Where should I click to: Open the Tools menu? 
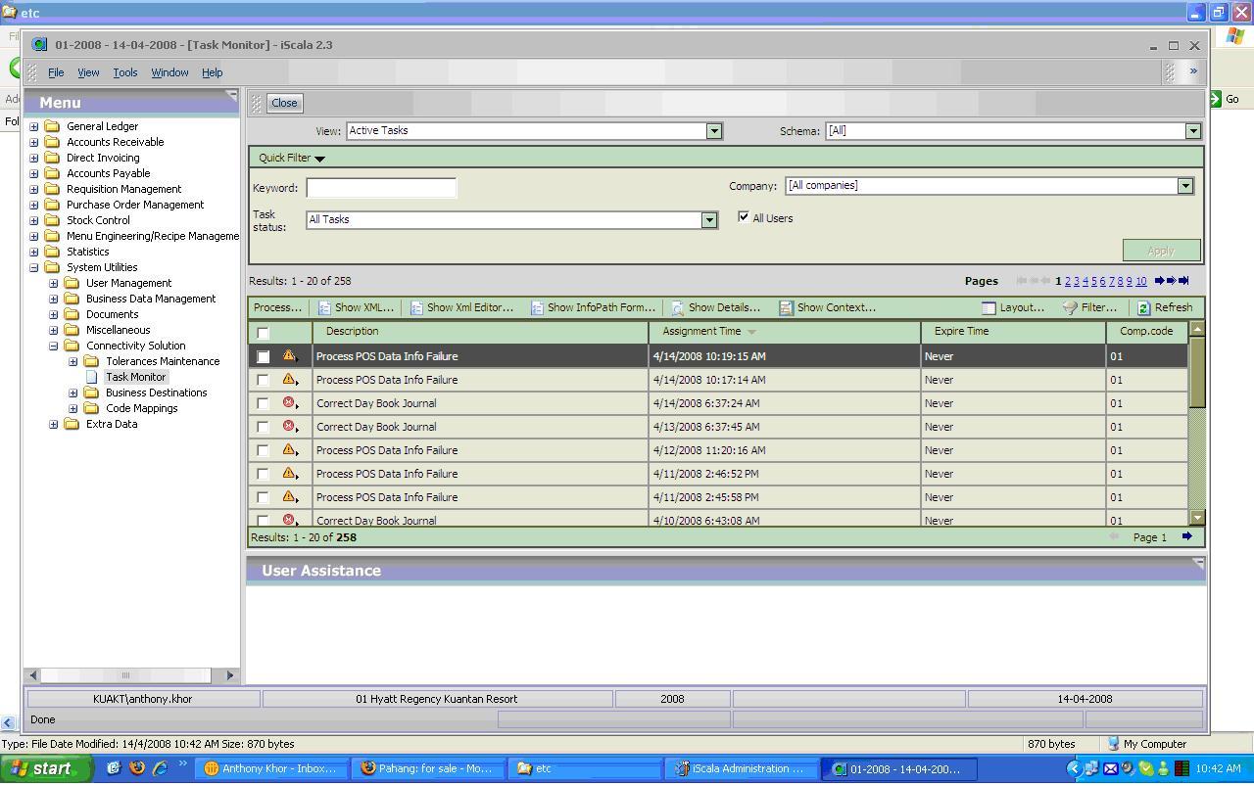coord(124,72)
